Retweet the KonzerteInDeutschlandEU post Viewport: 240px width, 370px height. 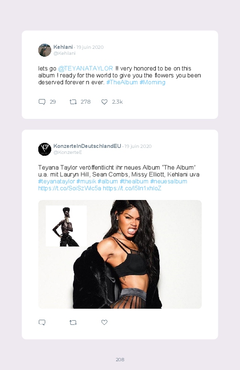(x=73, y=323)
